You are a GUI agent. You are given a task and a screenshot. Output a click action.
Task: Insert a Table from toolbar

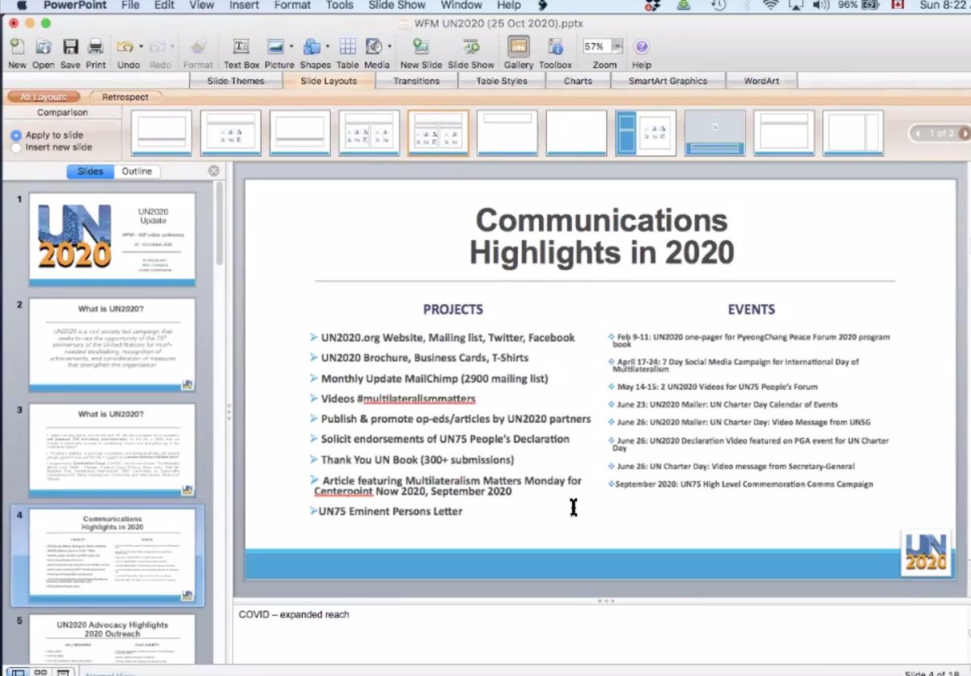(347, 48)
